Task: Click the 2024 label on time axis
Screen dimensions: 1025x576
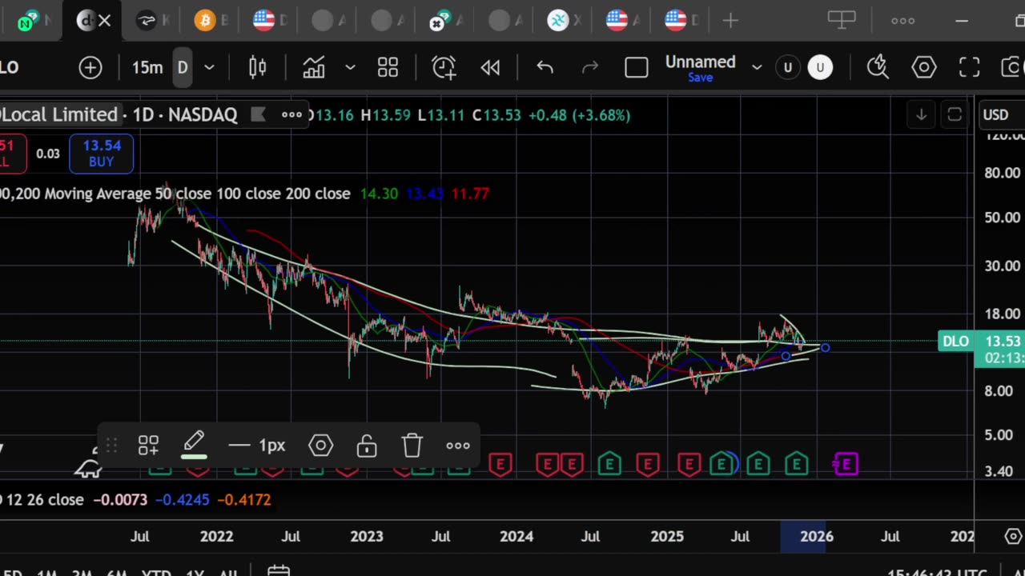Action: 517,537
